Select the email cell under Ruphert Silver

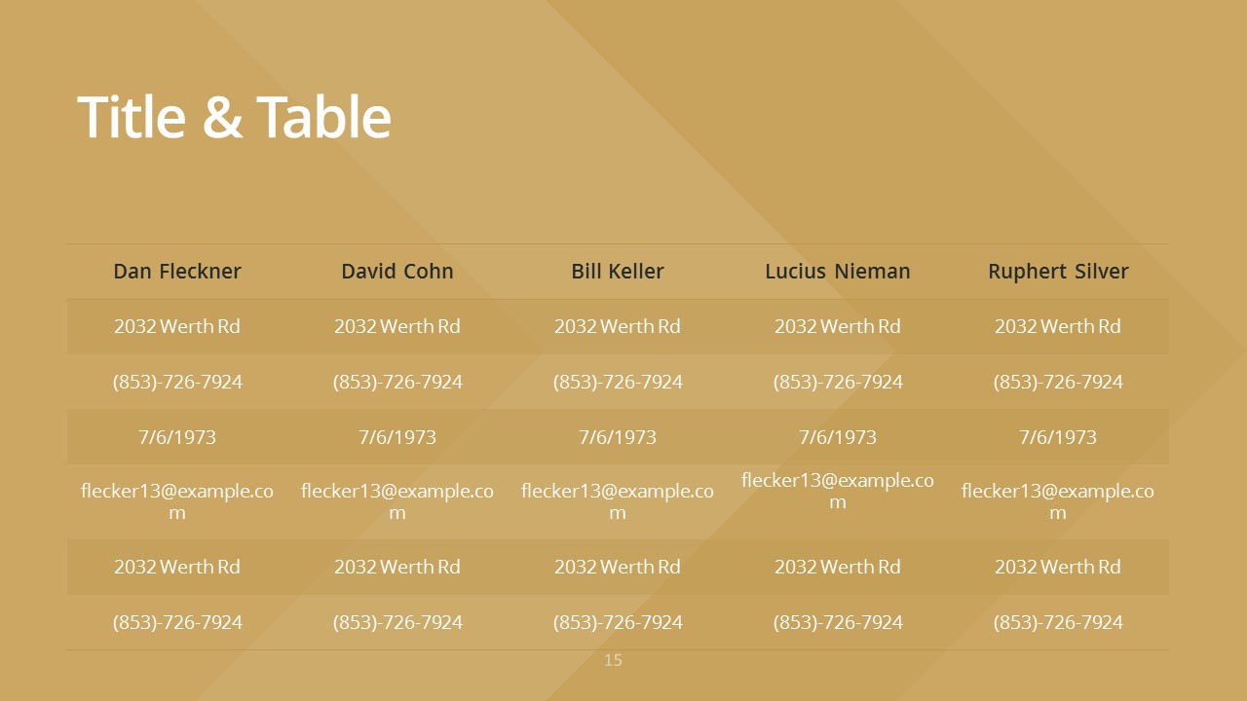[1058, 501]
